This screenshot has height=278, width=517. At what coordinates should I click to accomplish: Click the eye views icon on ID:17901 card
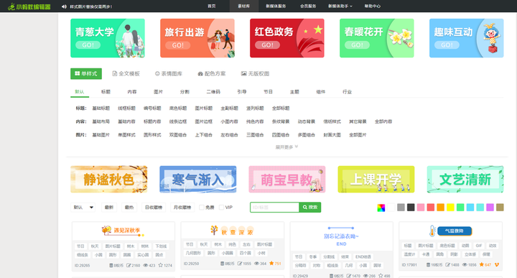(465, 265)
